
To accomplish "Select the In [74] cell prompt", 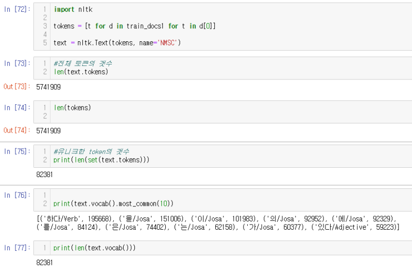I will pos(15,107).
